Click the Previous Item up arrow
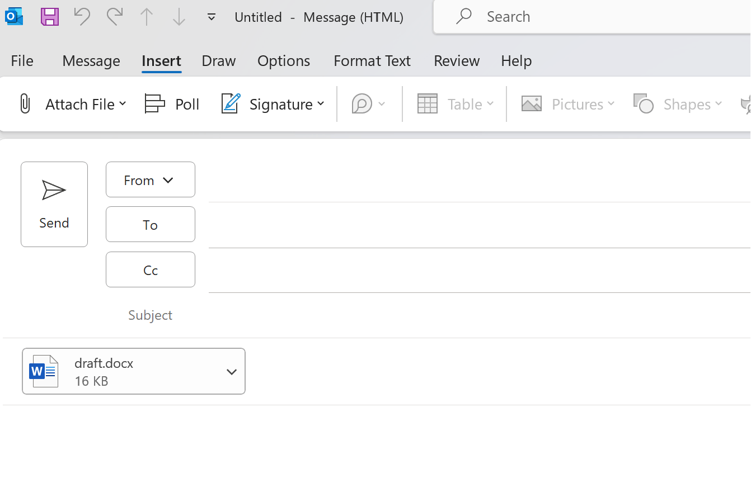 pos(147,17)
